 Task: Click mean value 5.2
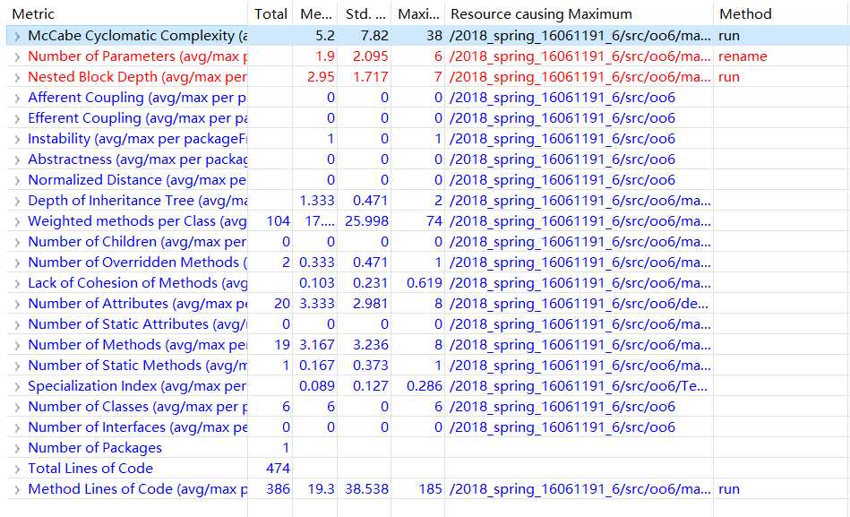coord(325,36)
